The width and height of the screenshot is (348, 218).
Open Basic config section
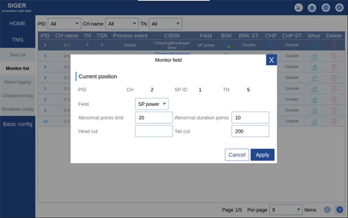[x=17, y=124]
